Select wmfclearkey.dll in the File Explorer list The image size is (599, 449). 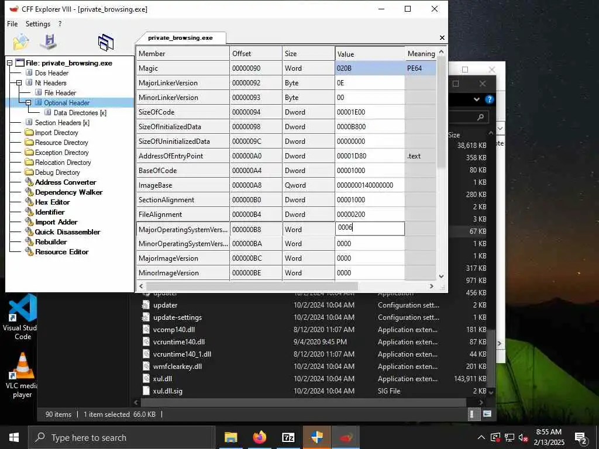(x=177, y=367)
